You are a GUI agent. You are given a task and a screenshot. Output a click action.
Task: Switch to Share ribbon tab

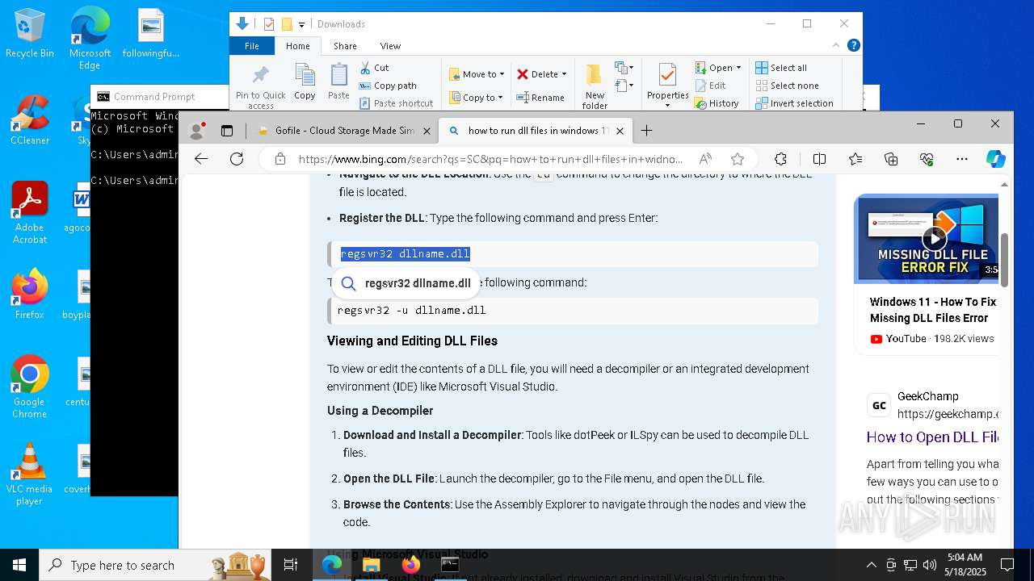(345, 46)
